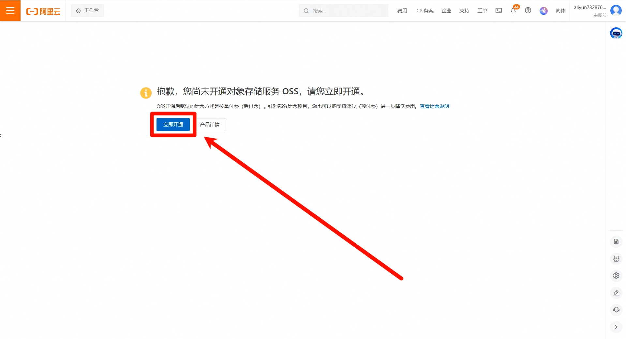Click the purple AI assistant icon
The image size is (626, 339).
tap(544, 11)
